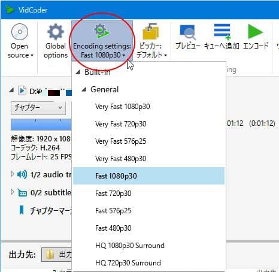Click the VidCoder logo in title bar
Viewport: 279px width, 272px height.
[10, 10]
